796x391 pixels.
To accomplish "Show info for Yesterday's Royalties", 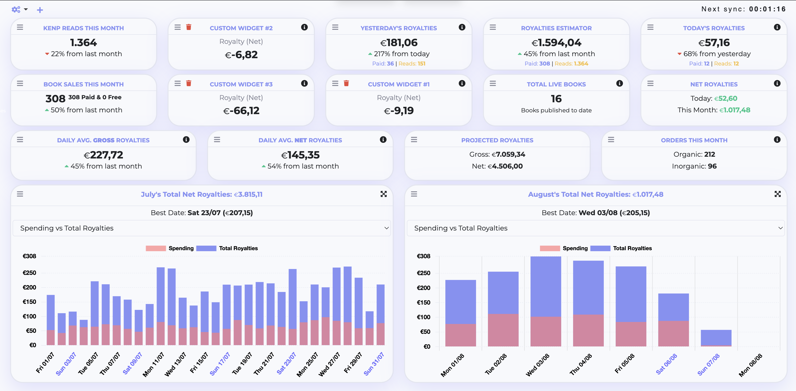I will click(462, 27).
